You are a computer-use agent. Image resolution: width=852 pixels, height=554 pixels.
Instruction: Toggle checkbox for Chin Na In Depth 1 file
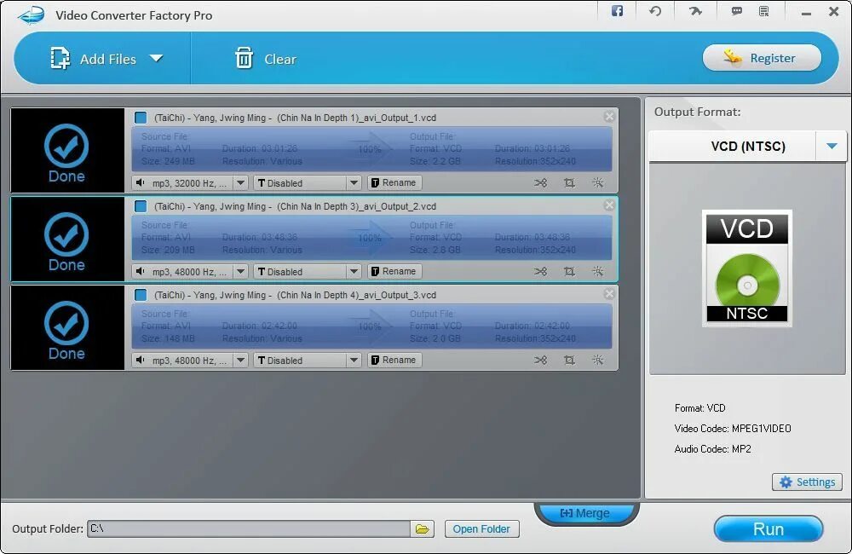coord(141,118)
